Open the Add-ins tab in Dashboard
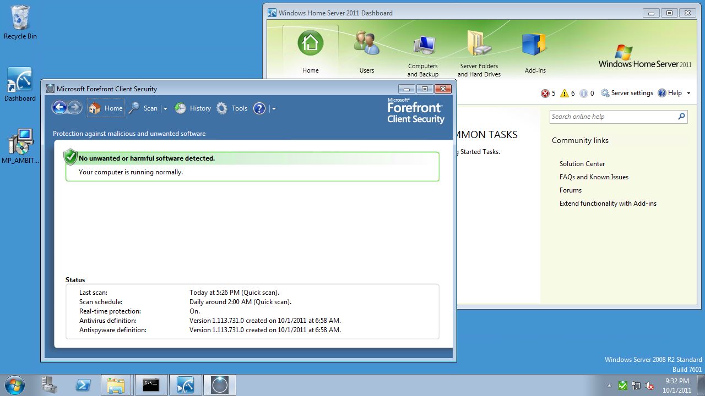The image size is (705, 396). click(x=535, y=52)
